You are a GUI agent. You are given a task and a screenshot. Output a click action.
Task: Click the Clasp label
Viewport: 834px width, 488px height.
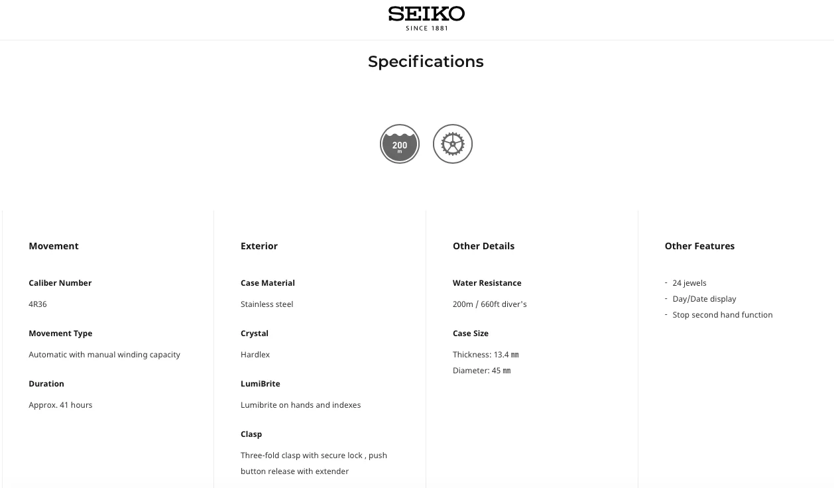pos(251,434)
